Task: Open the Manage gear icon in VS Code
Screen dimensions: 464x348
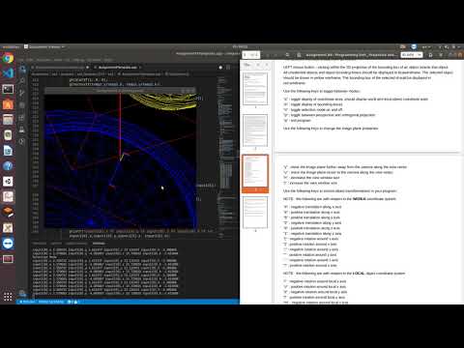Action: tap(22, 293)
